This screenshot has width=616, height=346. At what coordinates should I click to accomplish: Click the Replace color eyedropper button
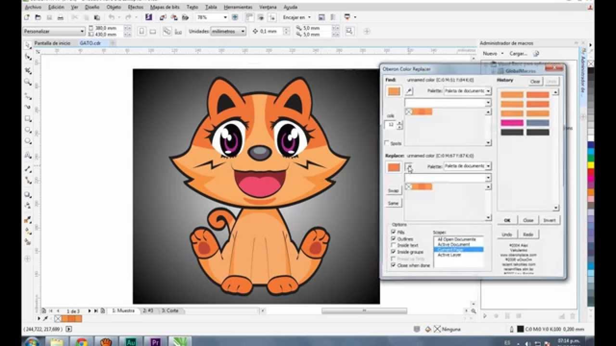click(409, 167)
